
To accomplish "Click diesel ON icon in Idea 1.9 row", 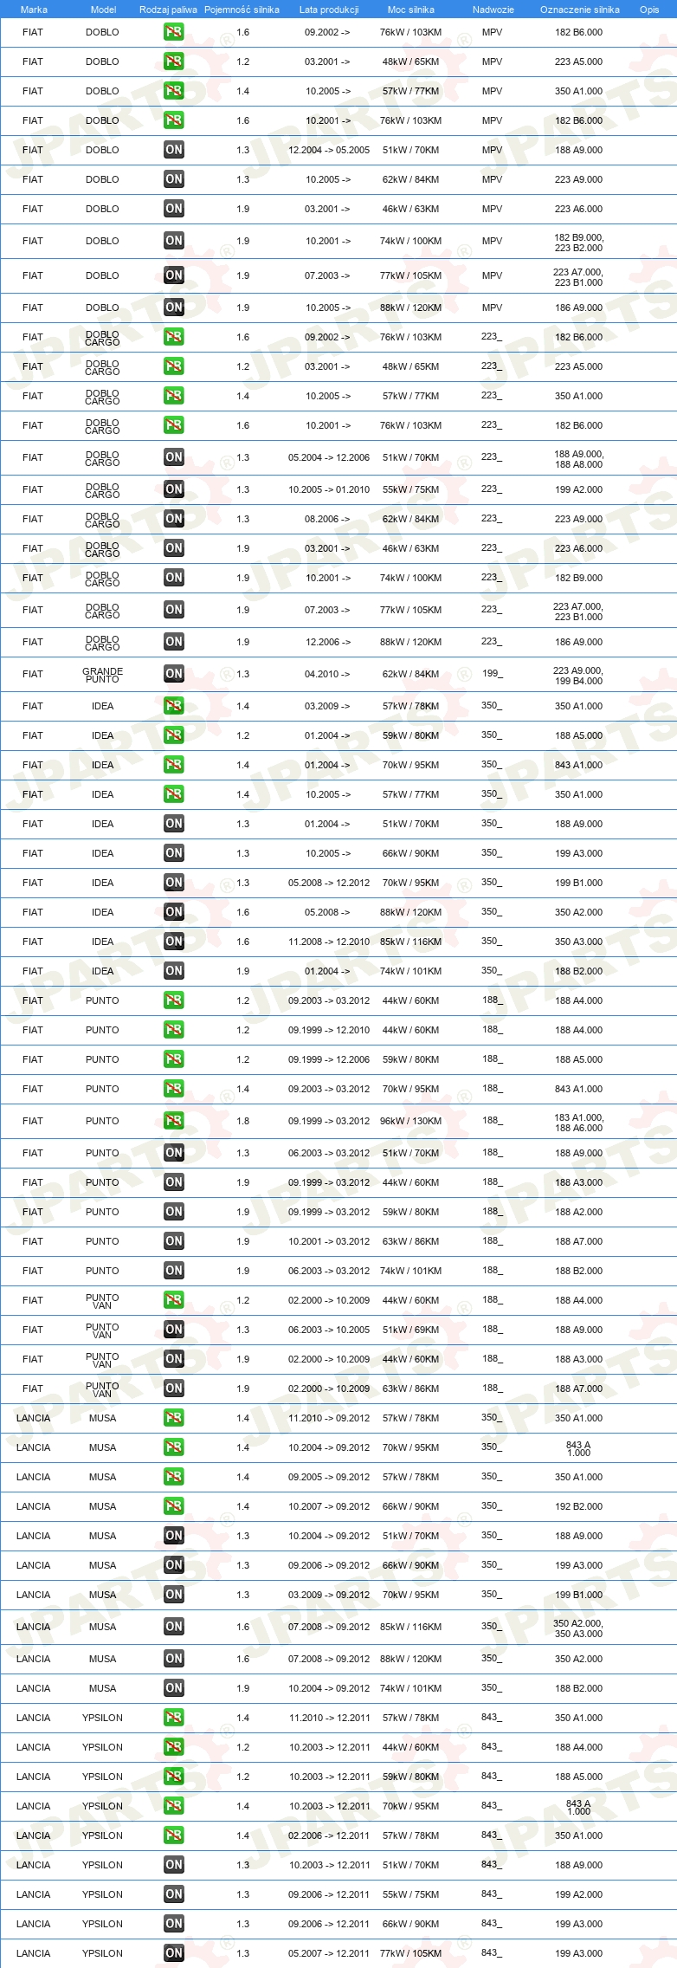I will 174,971.
